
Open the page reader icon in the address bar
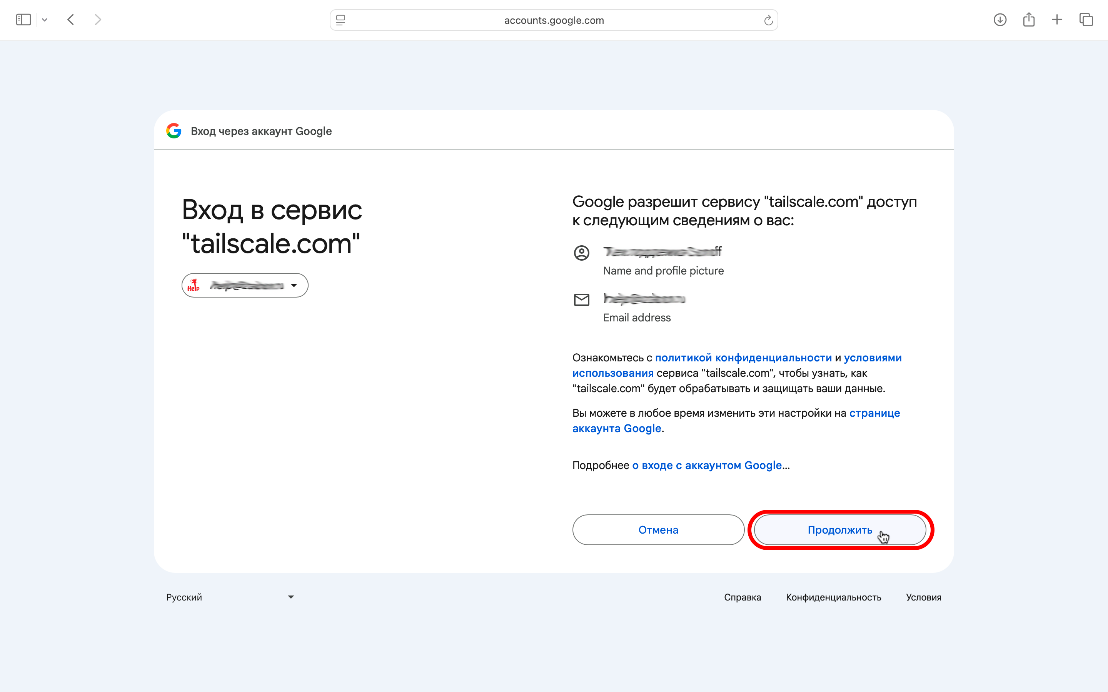340,20
